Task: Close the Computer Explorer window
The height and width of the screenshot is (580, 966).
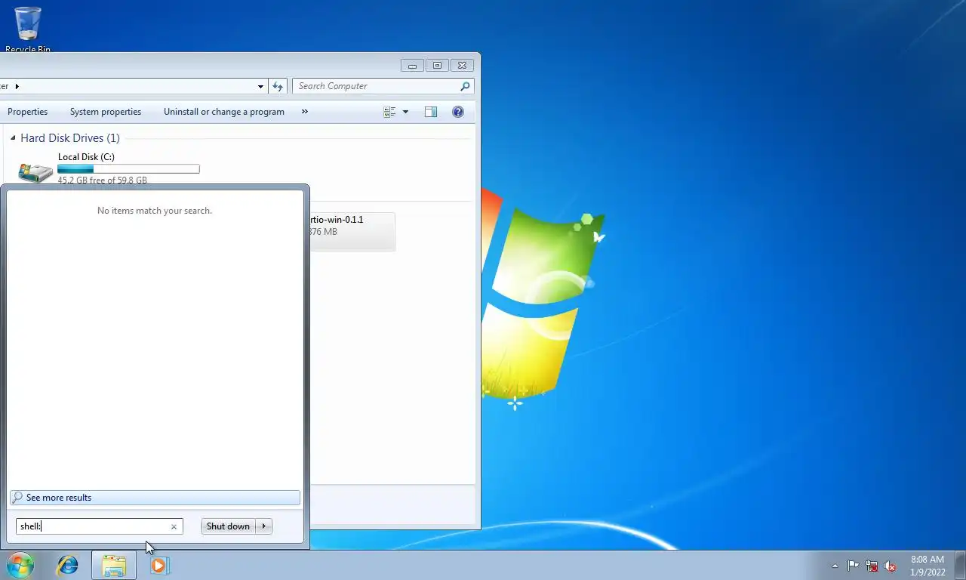Action: [x=463, y=66]
